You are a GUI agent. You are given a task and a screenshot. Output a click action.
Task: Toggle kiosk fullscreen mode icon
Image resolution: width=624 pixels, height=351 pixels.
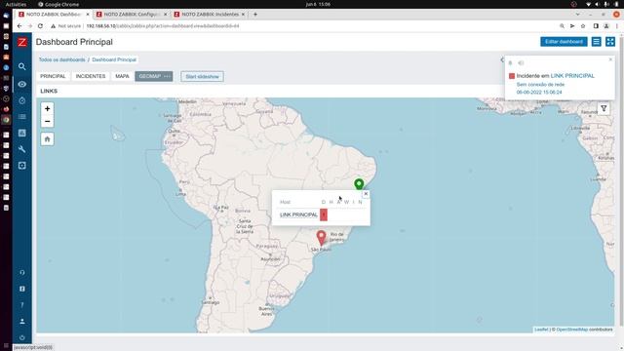pyautogui.click(x=610, y=42)
